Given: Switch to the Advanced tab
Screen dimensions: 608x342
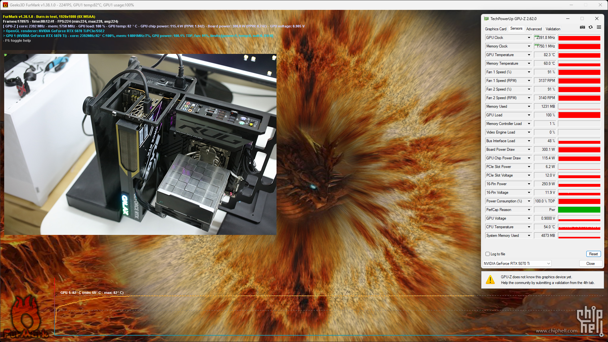Looking at the screenshot, I should point(534,29).
